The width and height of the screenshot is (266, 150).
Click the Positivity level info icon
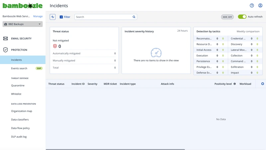(234, 84)
